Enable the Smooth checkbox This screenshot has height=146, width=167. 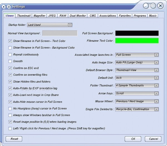[10, 61]
